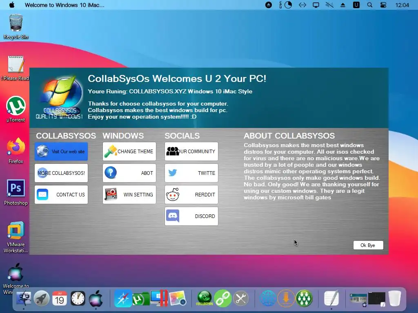418x313 pixels.
Task: Click the green dotted circle dock icon
Action: 304,298
